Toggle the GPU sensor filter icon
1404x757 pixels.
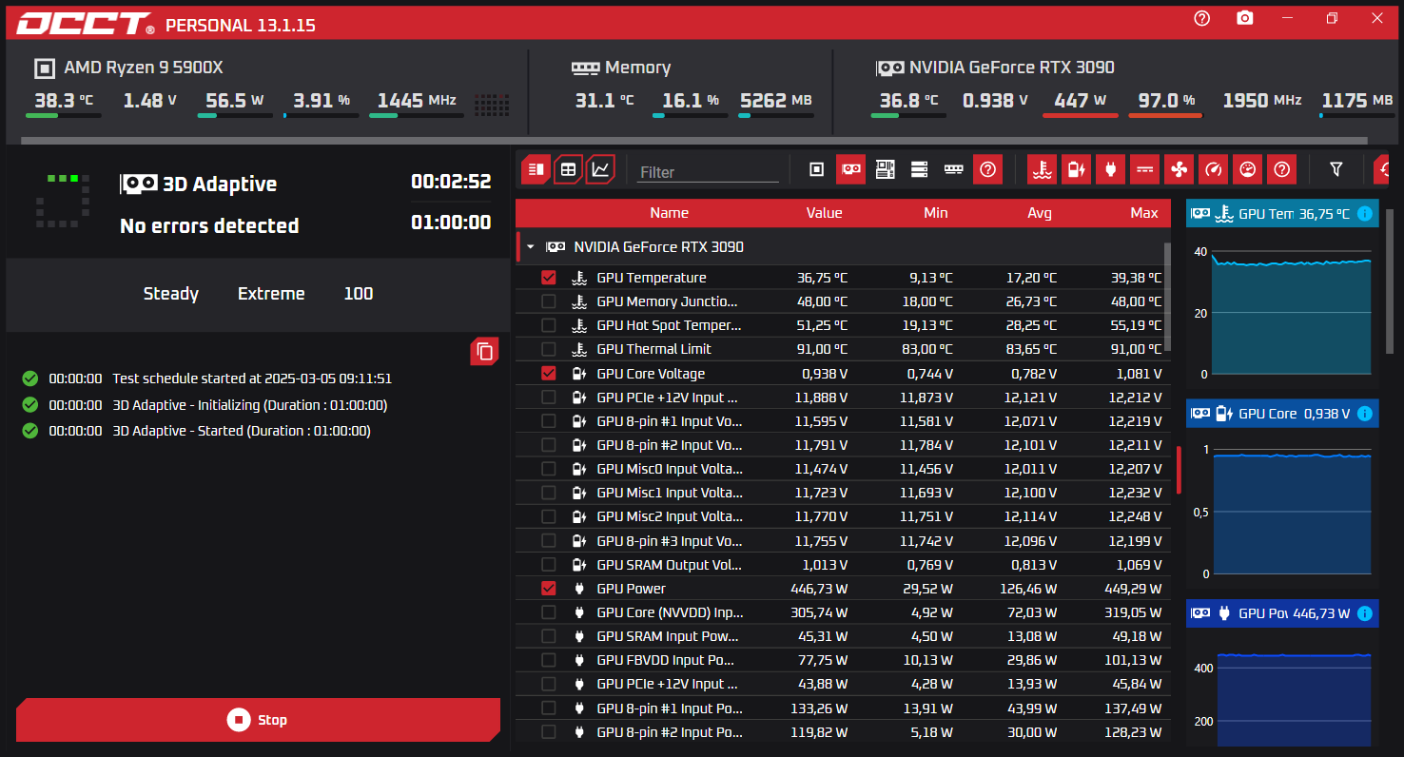coord(850,169)
